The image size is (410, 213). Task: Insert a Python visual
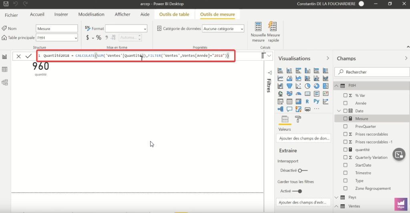tap(316, 102)
